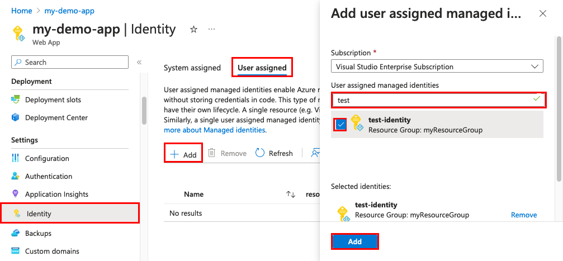
Task: Click Remove link for selected test-identity
Action: 524,215
